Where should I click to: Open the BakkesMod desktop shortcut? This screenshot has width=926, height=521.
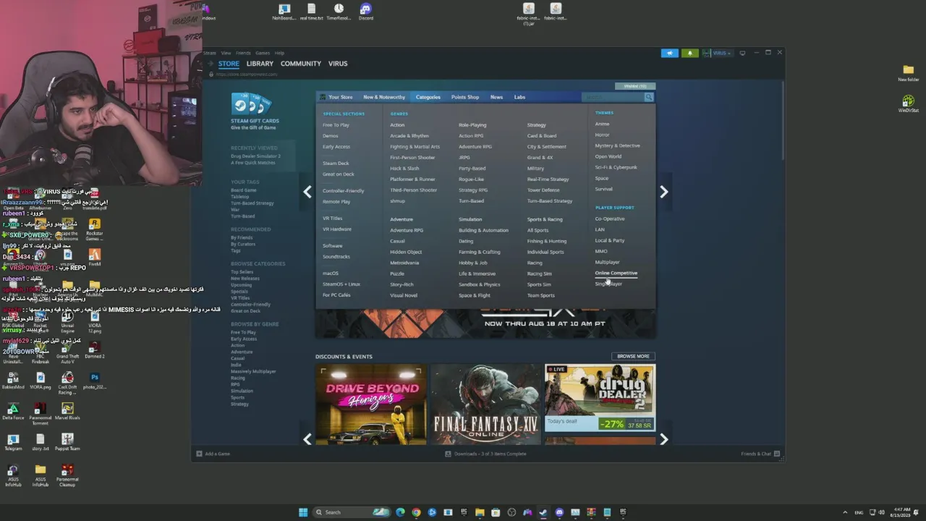pyautogui.click(x=13, y=381)
